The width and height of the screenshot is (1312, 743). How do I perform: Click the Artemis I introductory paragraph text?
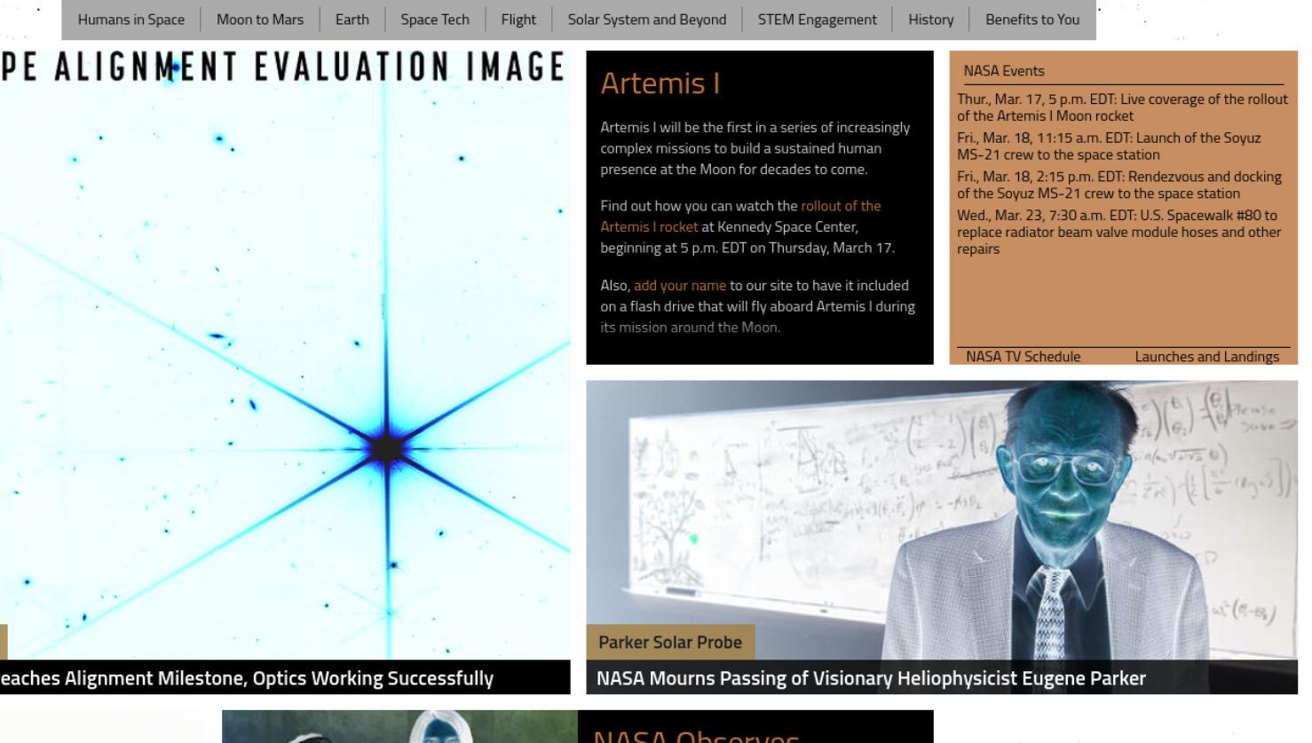click(x=755, y=148)
